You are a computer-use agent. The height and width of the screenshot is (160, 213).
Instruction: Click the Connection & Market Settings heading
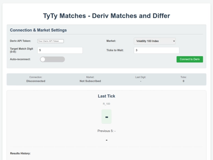[38, 30]
